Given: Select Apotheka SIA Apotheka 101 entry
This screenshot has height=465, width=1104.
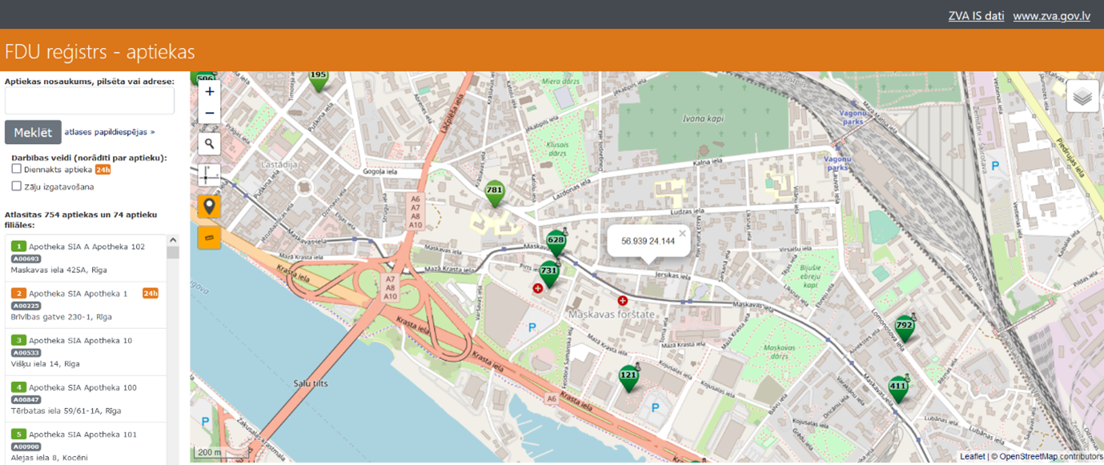Looking at the screenshot, I should coord(86,445).
